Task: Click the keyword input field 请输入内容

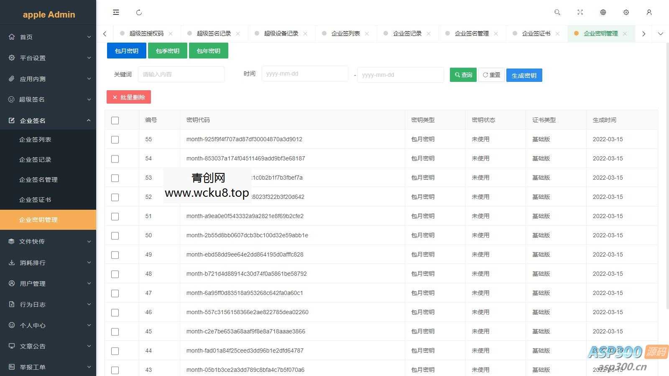Action: 181,74
